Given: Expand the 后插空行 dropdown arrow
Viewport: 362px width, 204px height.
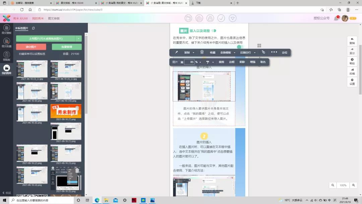Looking at the screenshot, I should [x=255, y=53].
